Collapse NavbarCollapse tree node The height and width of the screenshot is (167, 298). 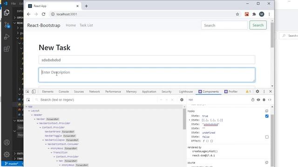[x=43, y=140]
